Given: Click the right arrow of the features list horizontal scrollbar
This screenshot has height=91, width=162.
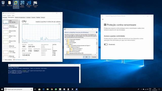Looking at the screenshot, I should click(x=95, y=54).
